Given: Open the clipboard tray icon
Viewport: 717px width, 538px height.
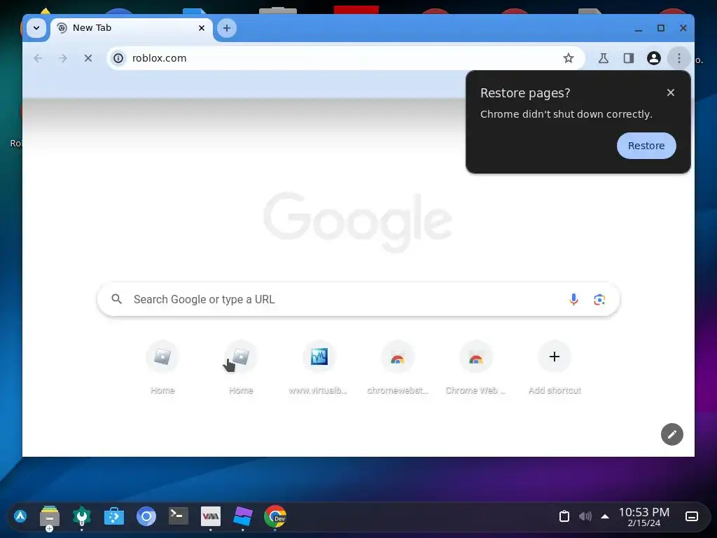Looking at the screenshot, I should click(x=564, y=516).
